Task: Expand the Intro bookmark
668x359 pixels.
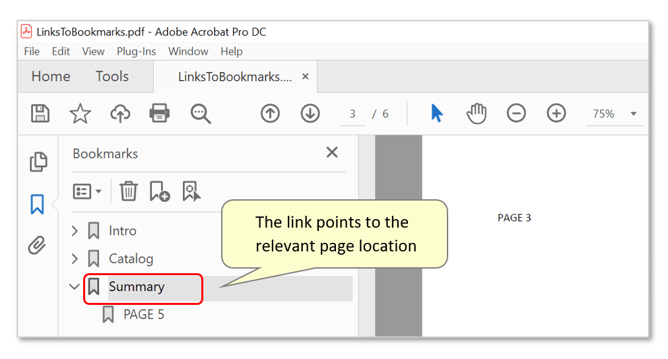Action: tap(75, 231)
